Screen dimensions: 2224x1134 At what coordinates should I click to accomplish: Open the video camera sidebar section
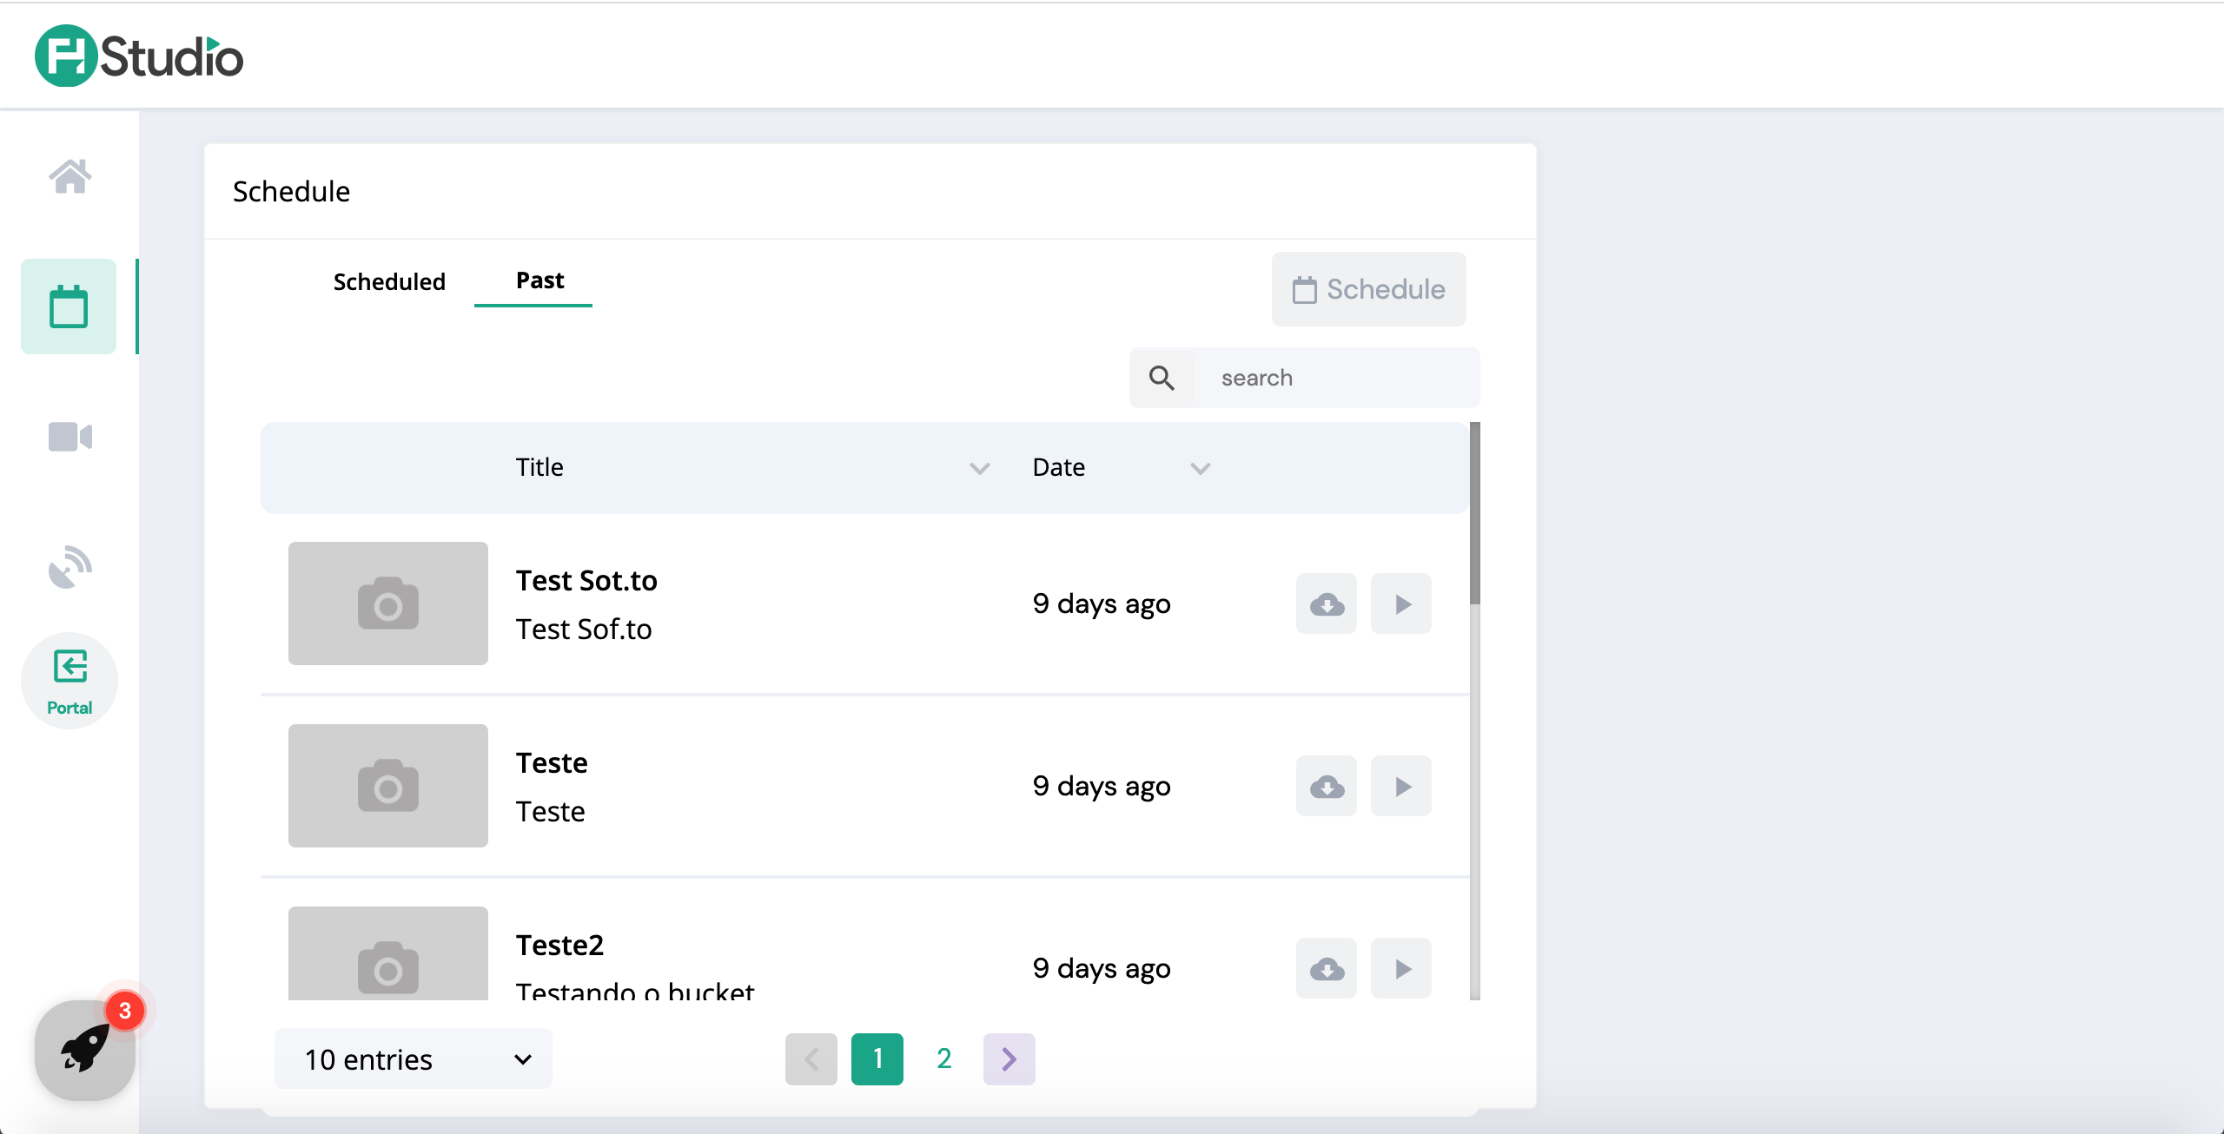click(69, 437)
